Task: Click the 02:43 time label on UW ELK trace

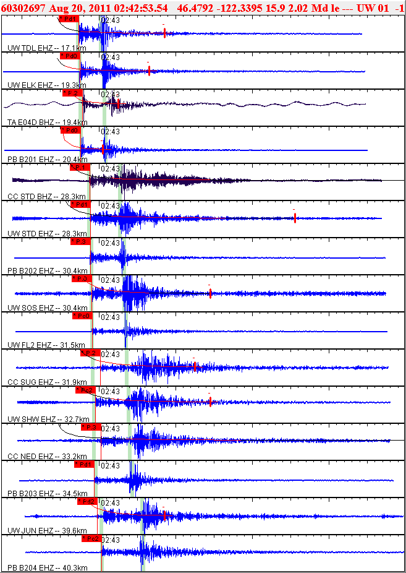Action: [x=110, y=58]
